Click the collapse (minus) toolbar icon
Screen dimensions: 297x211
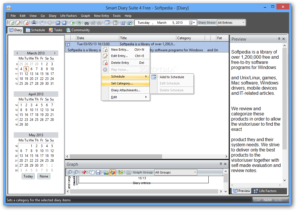click(x=58, y=23)
